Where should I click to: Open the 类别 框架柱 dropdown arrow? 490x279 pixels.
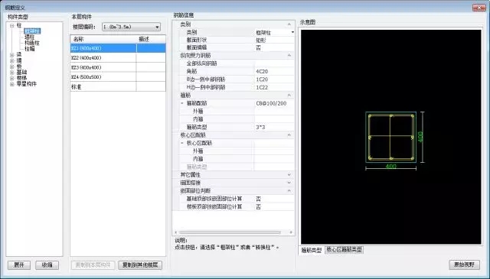292,32
